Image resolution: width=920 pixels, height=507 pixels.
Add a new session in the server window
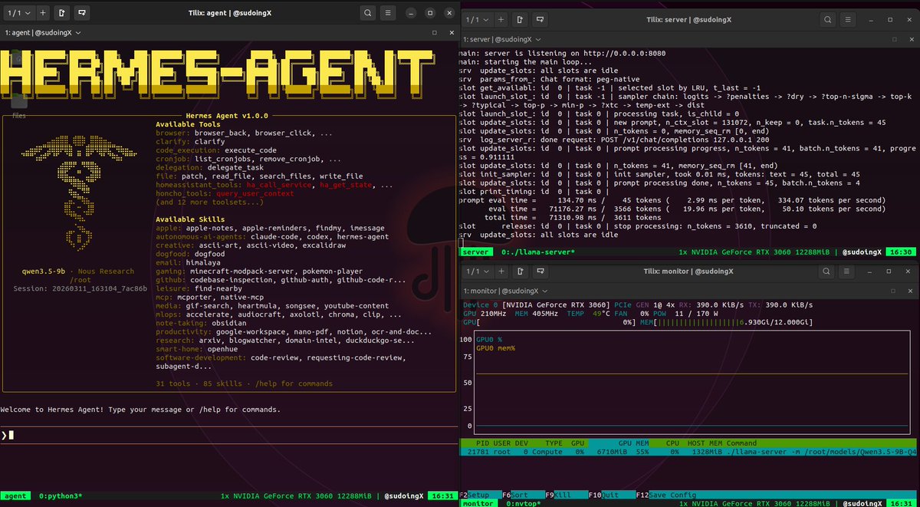pos(502,19)
